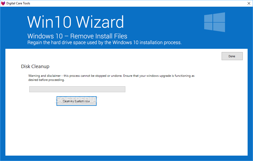Click the Regain the hard drive space description
The height and width of the screenshot is (161, 253).
[x=105, y=43]
